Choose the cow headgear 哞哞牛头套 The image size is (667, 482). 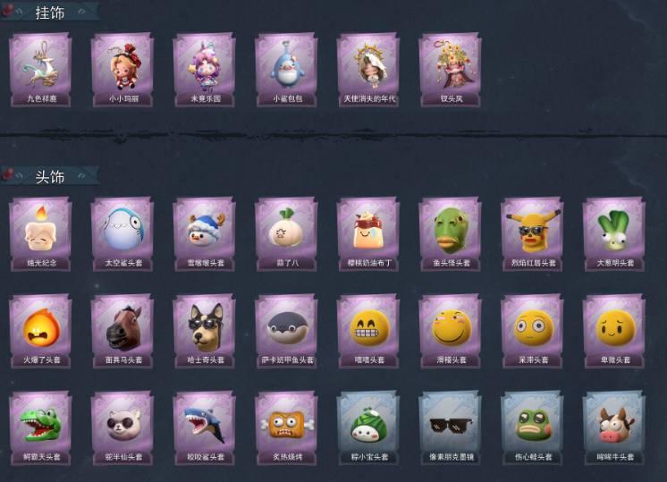point(614,428)
